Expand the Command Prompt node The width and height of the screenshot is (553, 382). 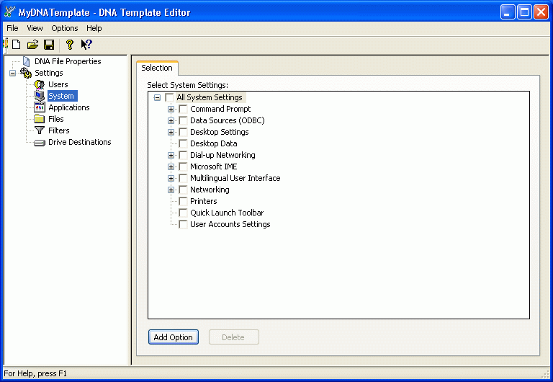click(171, 109)
